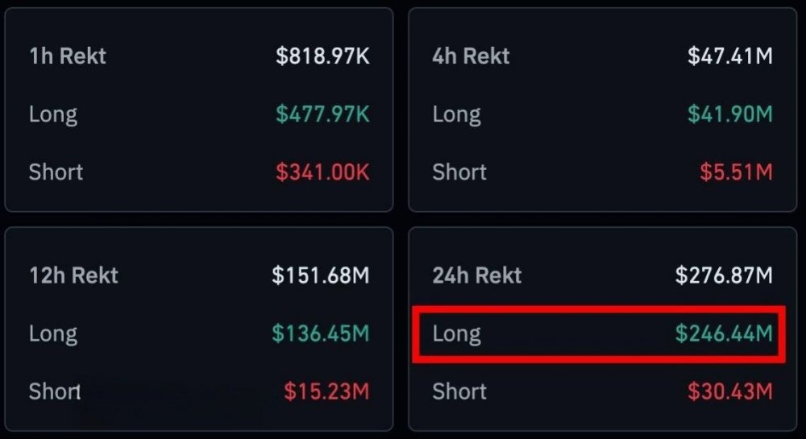This screenshot has height=439, width=806.
Task: Select the 4h Rekt total $47.41M
Action: pos(730,56)
